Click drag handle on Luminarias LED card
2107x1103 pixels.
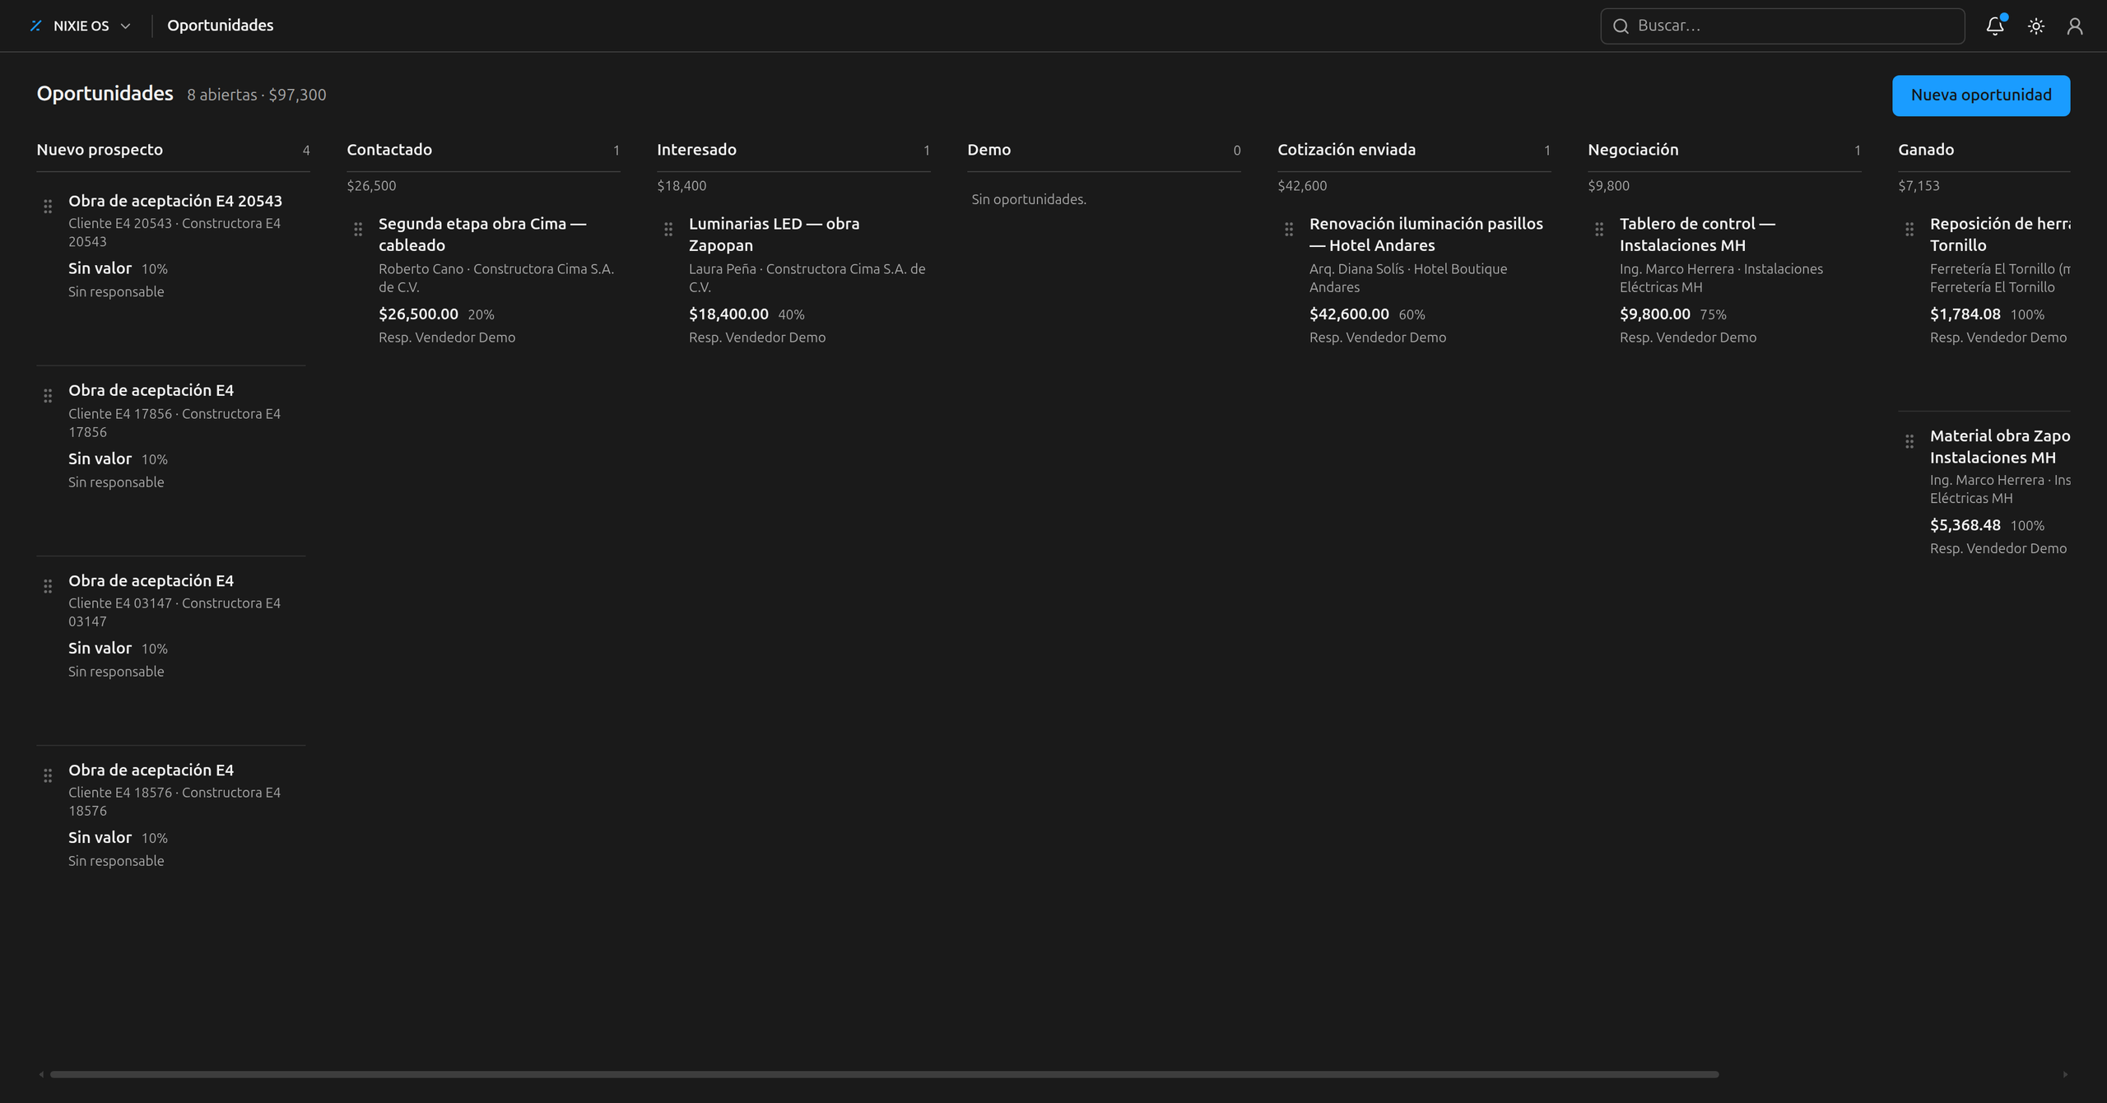coord(668,229)
